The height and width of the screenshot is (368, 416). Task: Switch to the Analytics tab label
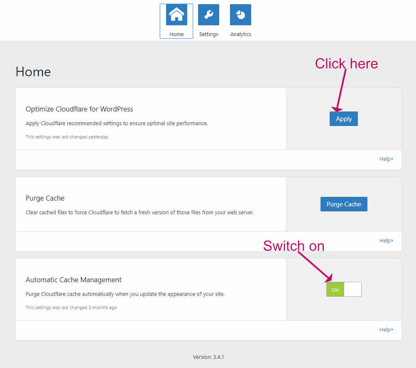point(241,34)
